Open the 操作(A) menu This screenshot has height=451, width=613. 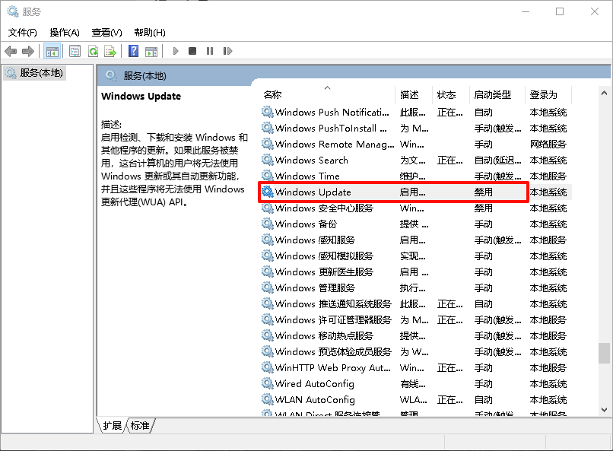(65, 33)
